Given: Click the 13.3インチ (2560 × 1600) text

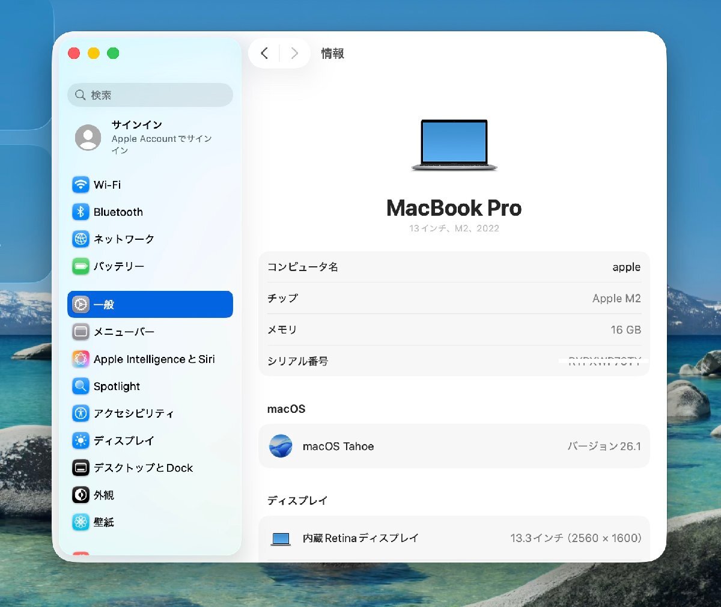Looking at the screenshot, I should [576, 538].
